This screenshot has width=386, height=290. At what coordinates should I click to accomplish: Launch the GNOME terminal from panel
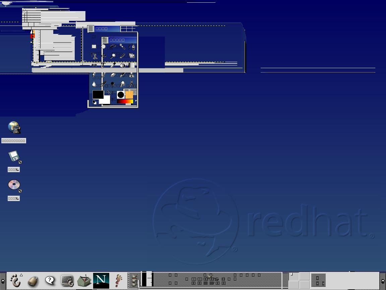[x=67, y=281]
